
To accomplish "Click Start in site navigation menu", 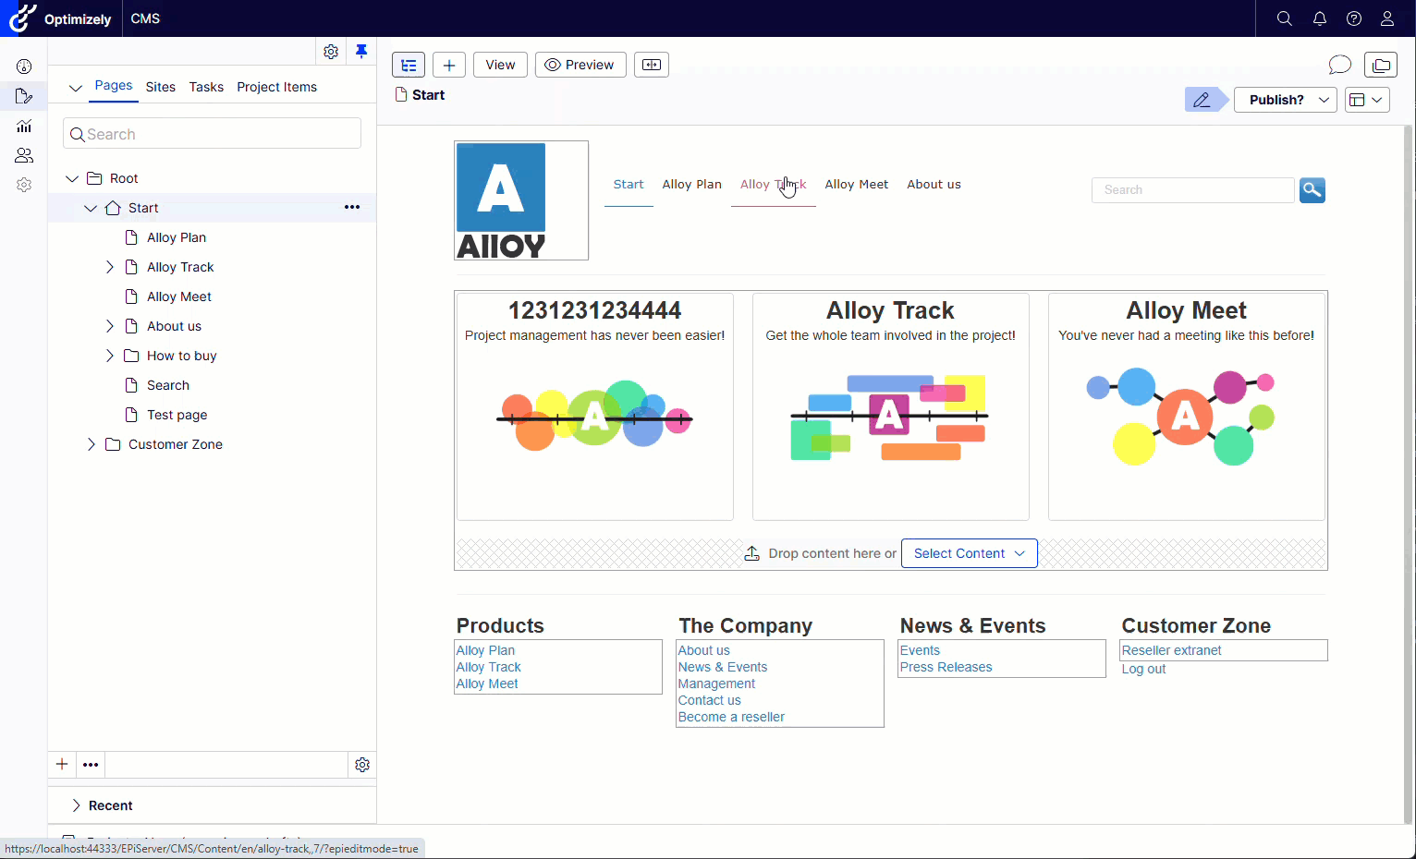I will click(629, 185).
